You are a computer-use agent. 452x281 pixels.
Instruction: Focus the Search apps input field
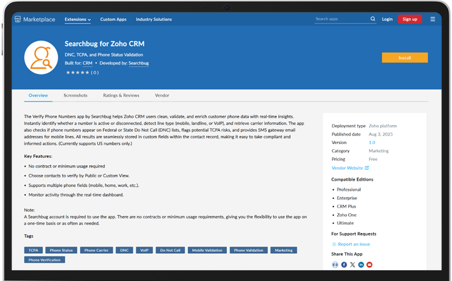click(341, 19)
